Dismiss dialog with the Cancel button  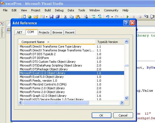[123, 115]
